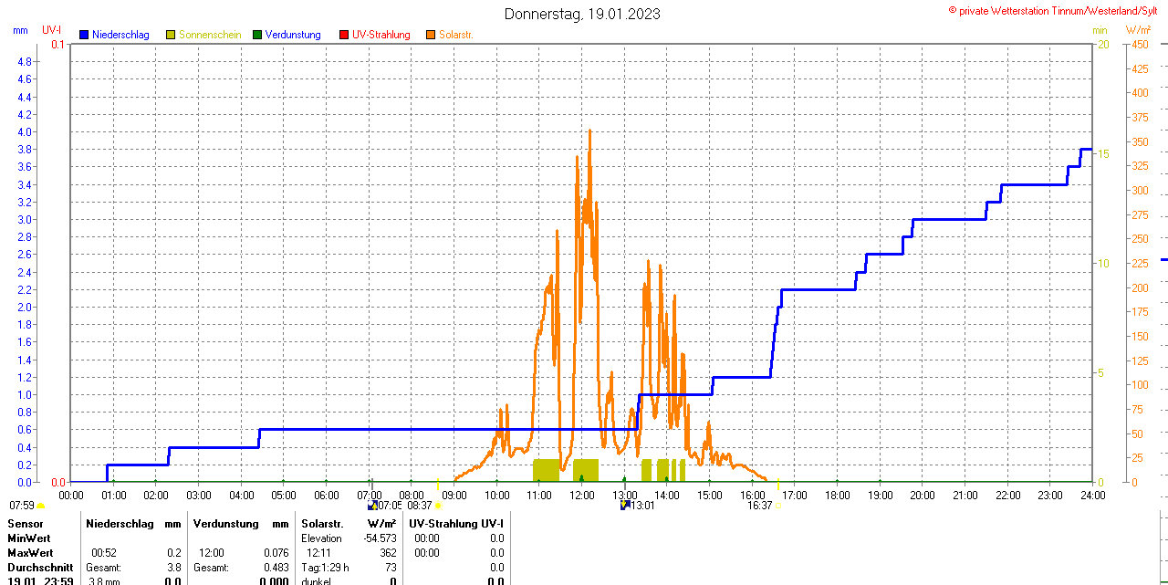
Task: Select the Niederschlag legend label
Action: [120, 35]
